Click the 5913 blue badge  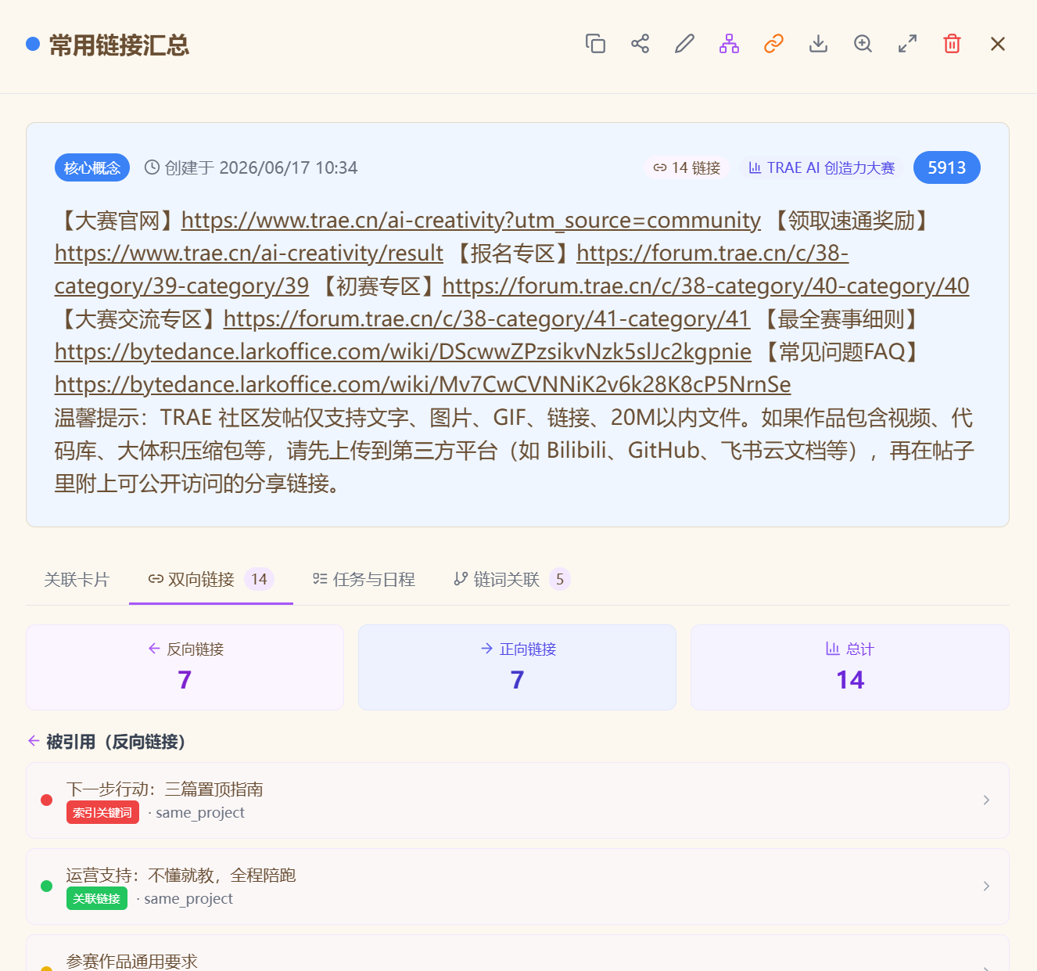(946, 167)
